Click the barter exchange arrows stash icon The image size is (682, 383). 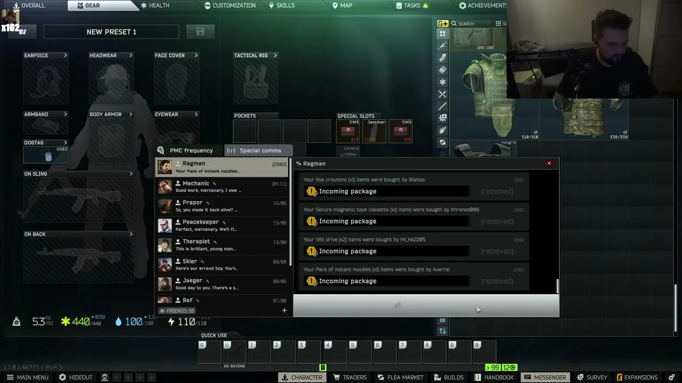click(x=442, y=143)
